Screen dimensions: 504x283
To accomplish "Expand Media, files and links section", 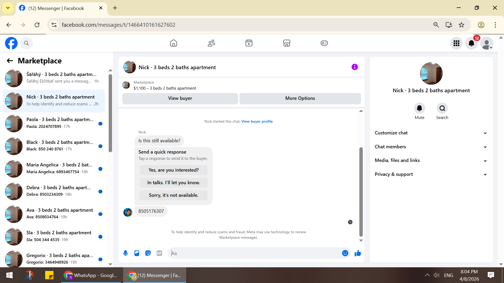I will pos(431,160).
